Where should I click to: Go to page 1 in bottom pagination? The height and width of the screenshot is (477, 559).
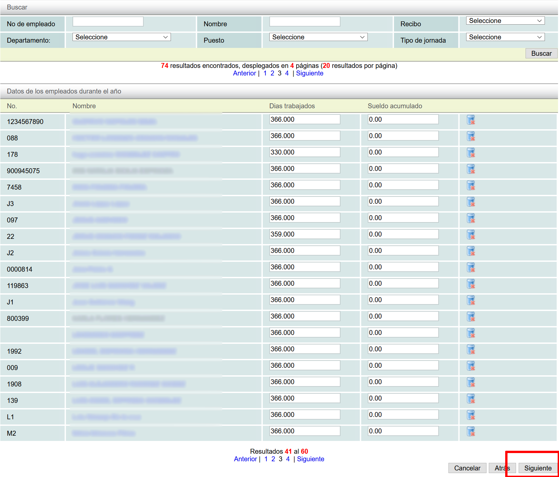click(x=266, y=459)
